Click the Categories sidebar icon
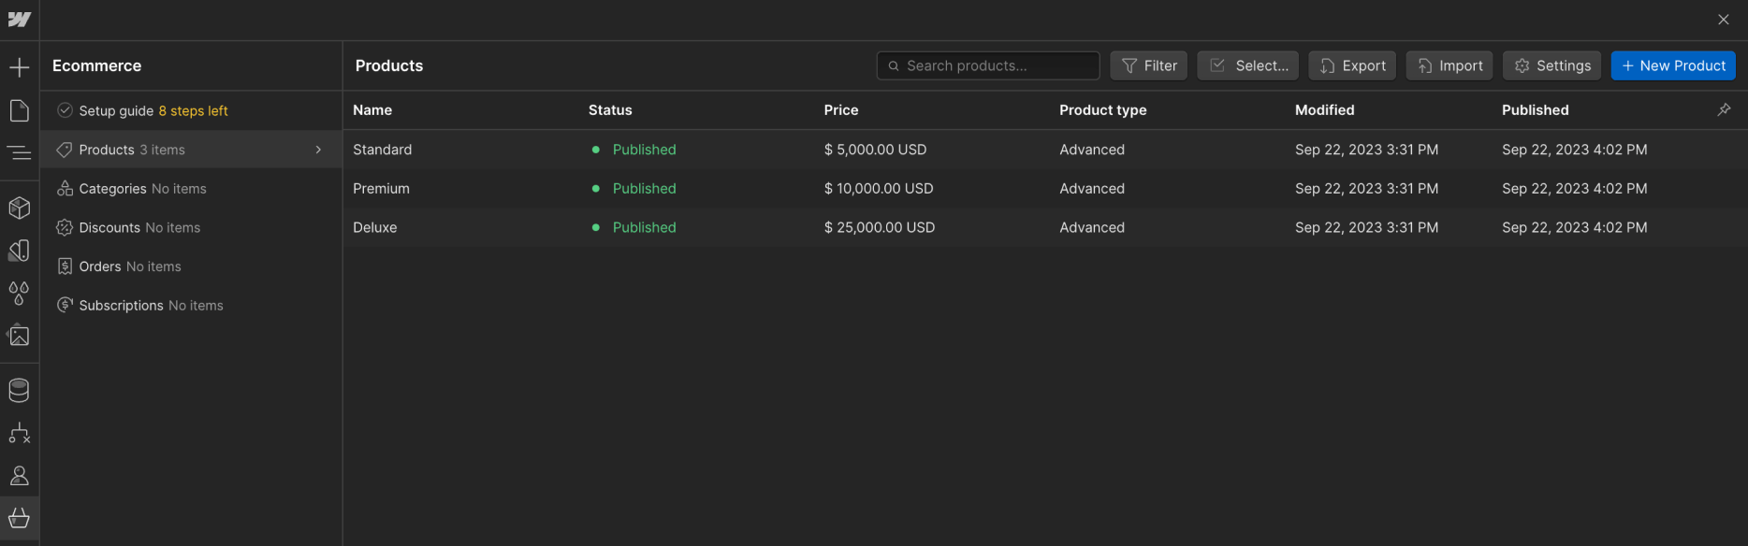Screen dimensions: 1748x546 (x=65, y=189)
